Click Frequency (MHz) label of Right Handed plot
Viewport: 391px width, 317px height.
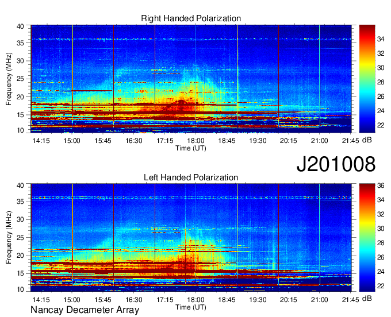(9, 79)
